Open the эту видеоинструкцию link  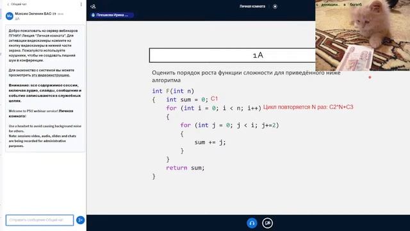coord(51,75)
